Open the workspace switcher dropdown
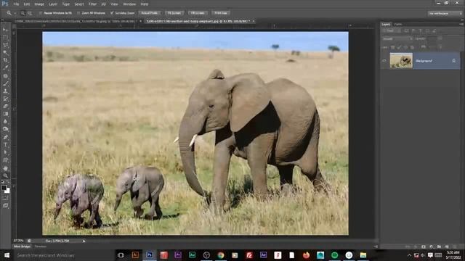Image resolution: width=465 pixels, height=261 pixels. [x=445, y=13]
